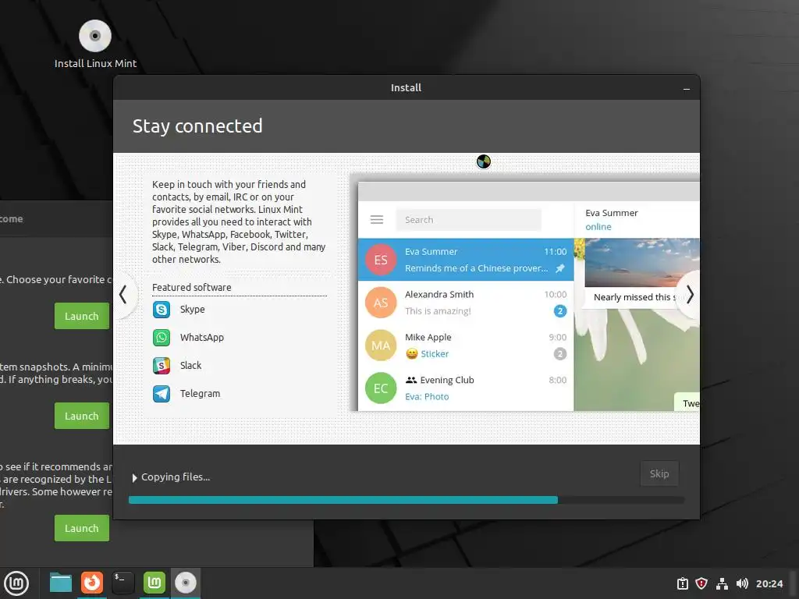Click the Eva: Photo message preview
The image size is (799, 599).
coord(427,396)
